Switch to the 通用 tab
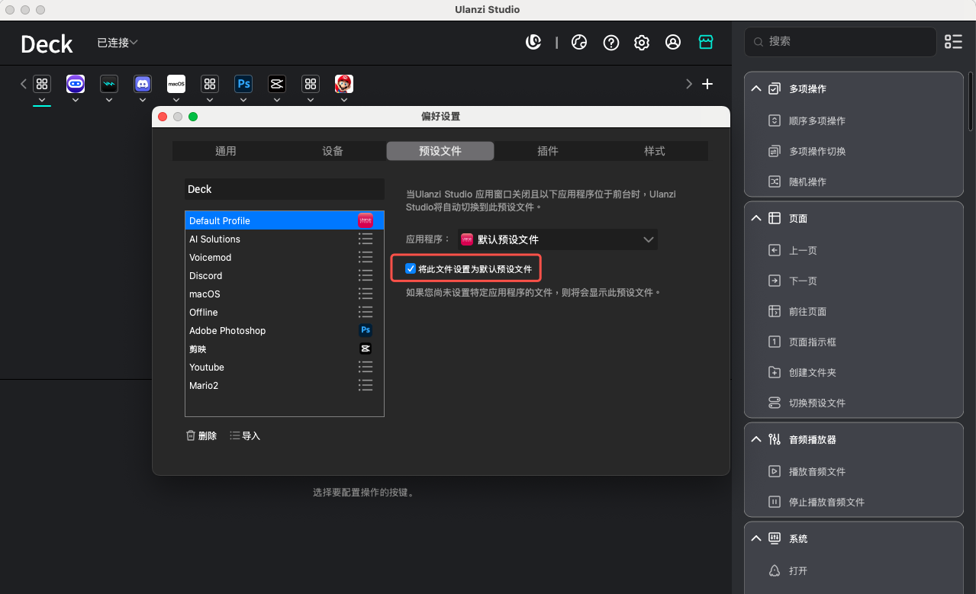Viewport: 976px width, 594px height. click(226, 151)
